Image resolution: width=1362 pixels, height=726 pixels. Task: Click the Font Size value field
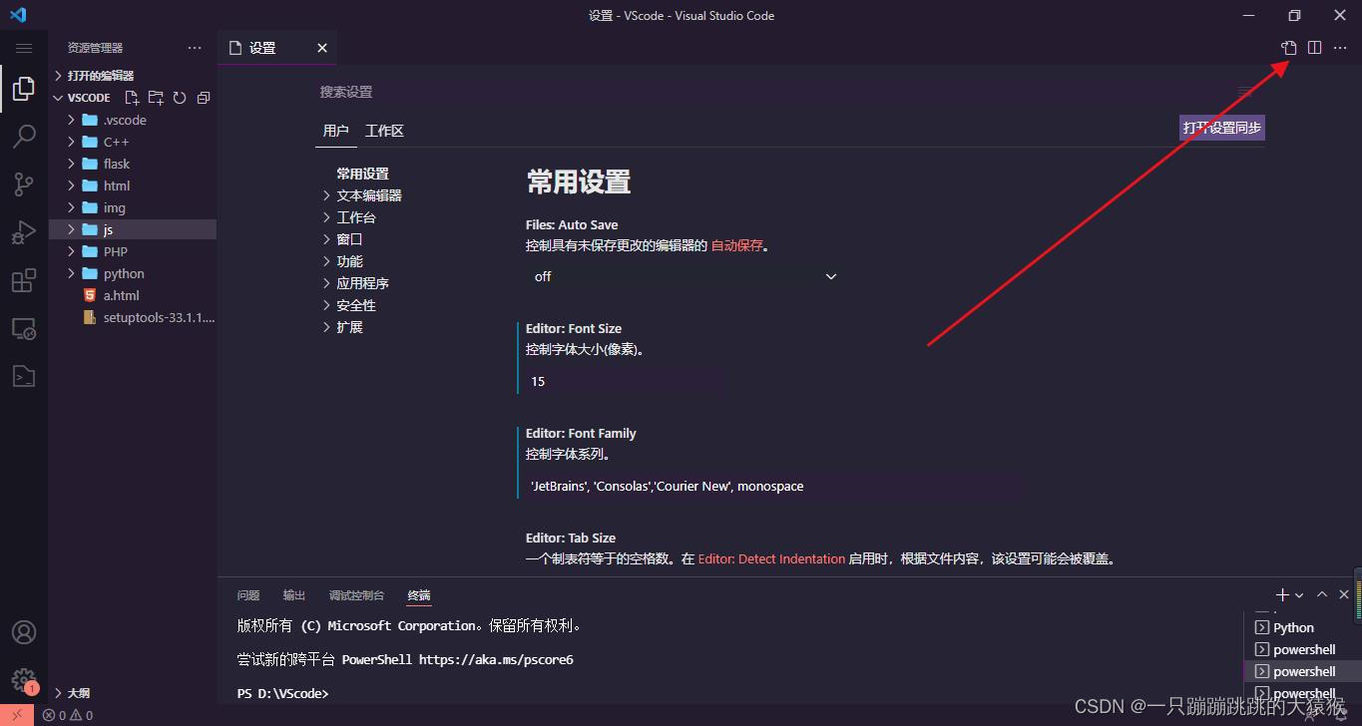[x=626, y=381]
